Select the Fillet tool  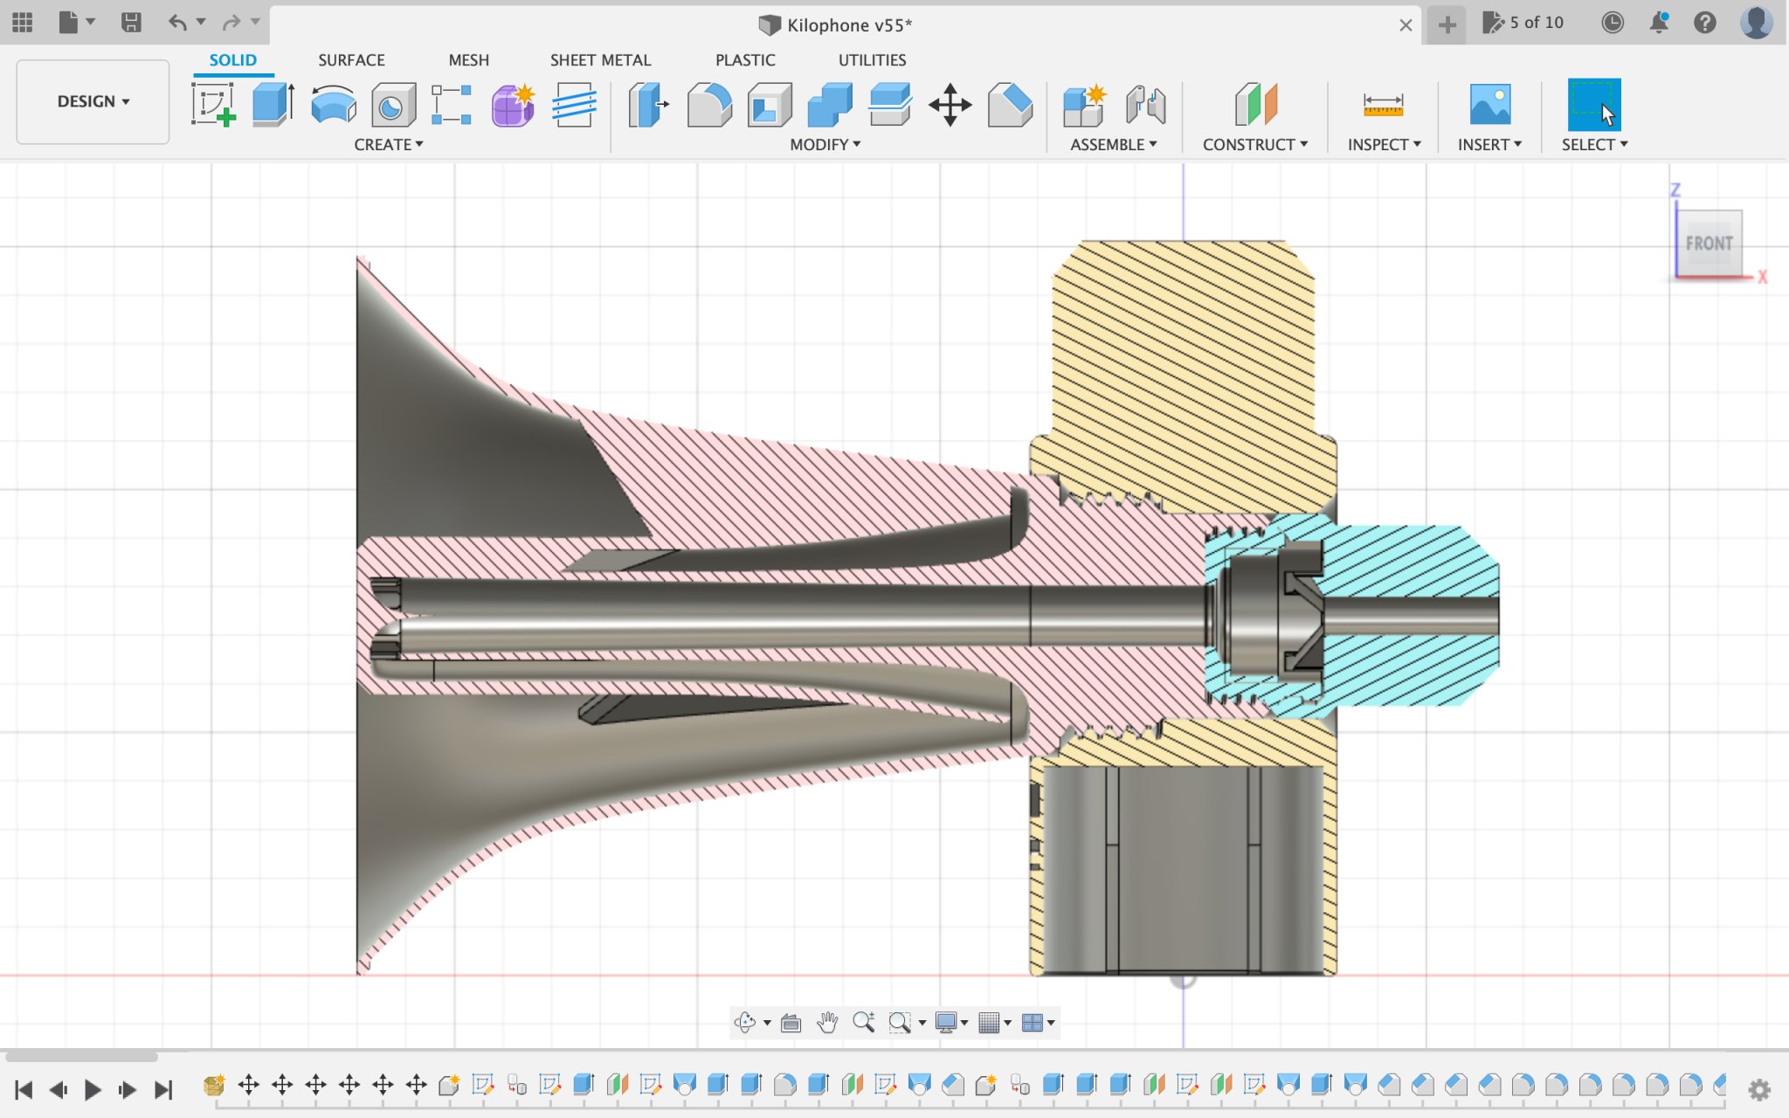click(x=708, y=105)
